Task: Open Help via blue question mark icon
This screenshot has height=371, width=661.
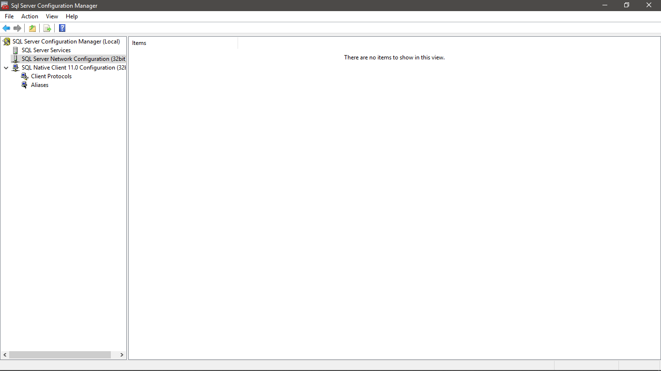Action: 62,28
